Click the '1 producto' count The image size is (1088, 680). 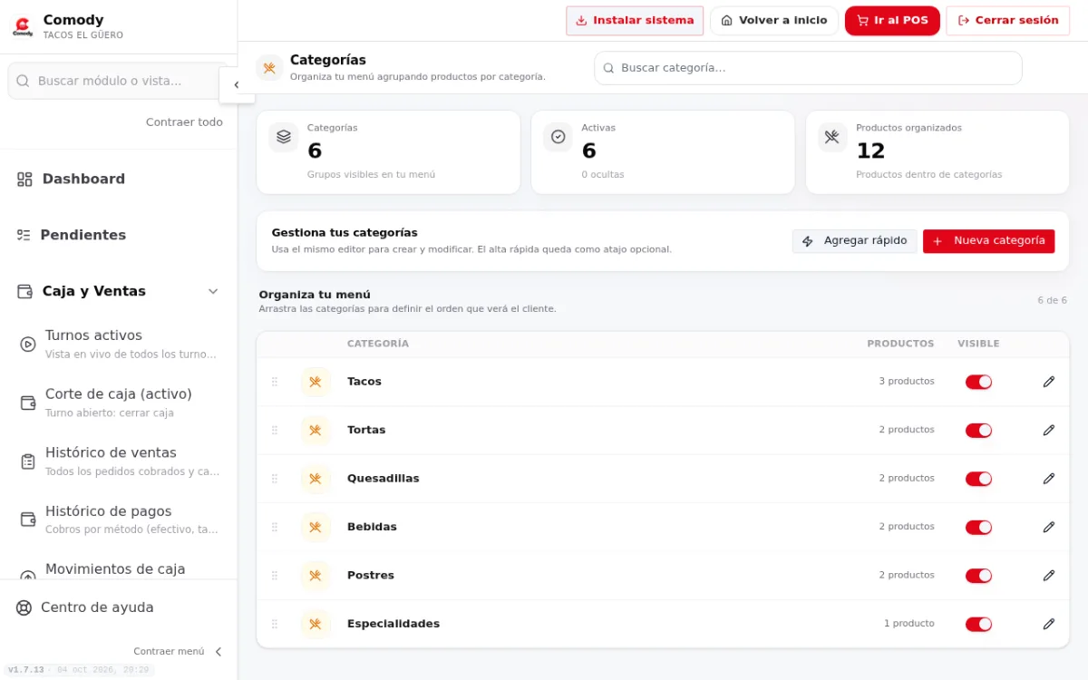909,624
